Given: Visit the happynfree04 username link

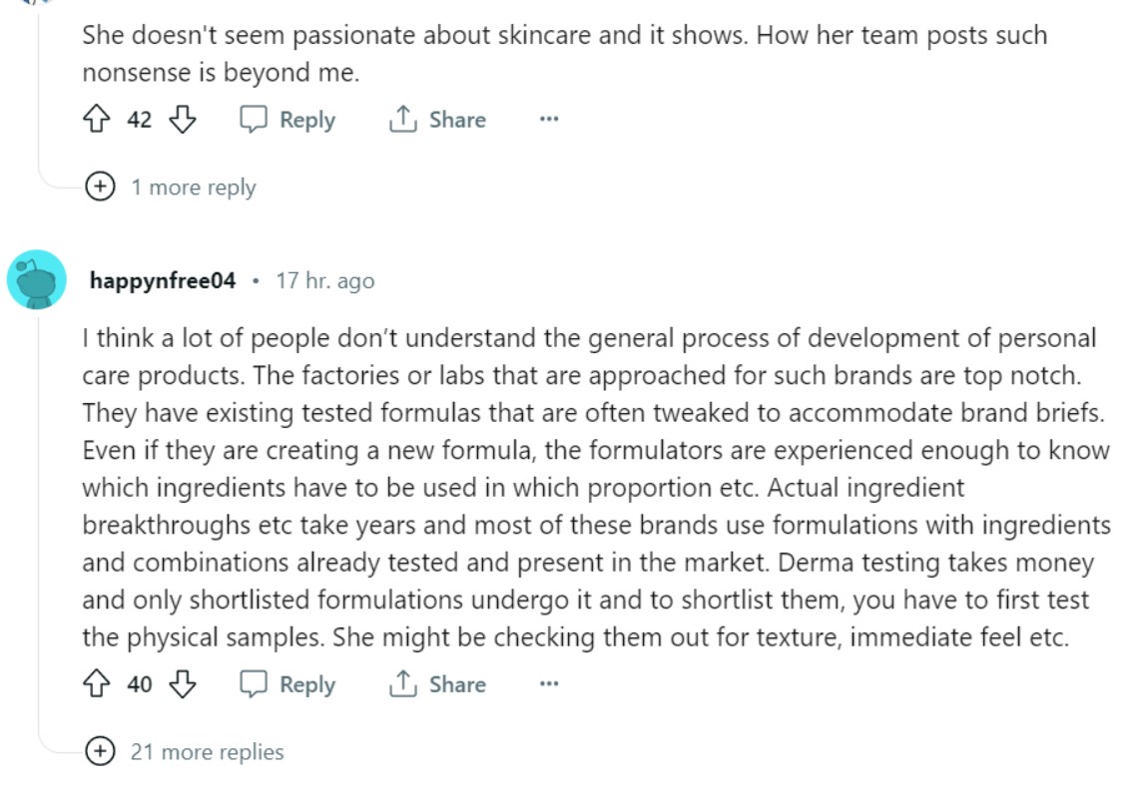Looking at the screenshot, I should click(163, 280).
